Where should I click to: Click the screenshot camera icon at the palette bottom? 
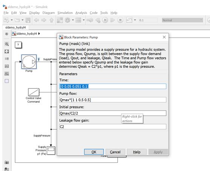(x=7, y=162)
